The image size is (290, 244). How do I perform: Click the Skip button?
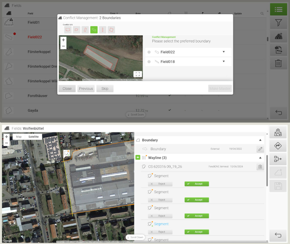pyautogui.click(x=105, y=88)
